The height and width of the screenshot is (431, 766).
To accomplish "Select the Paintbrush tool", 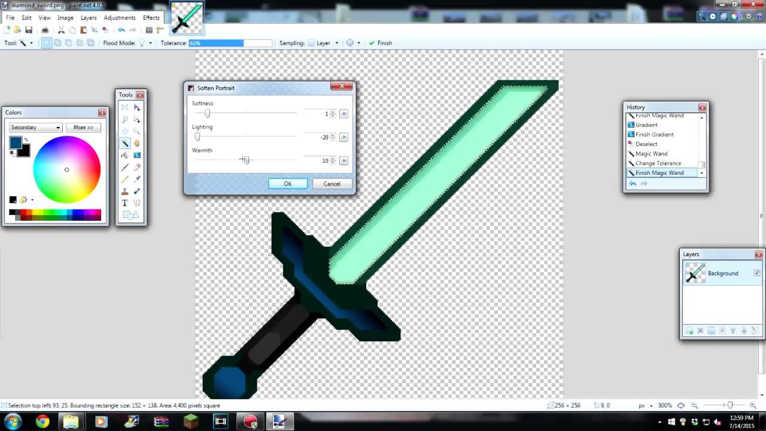I will coord(124,167).
